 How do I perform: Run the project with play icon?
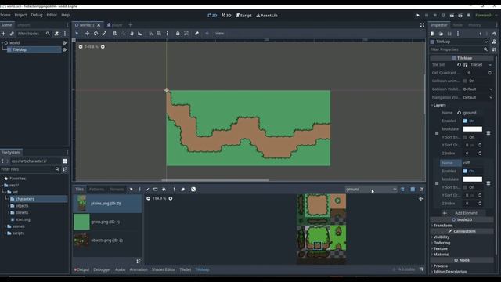tap(417, 16)
